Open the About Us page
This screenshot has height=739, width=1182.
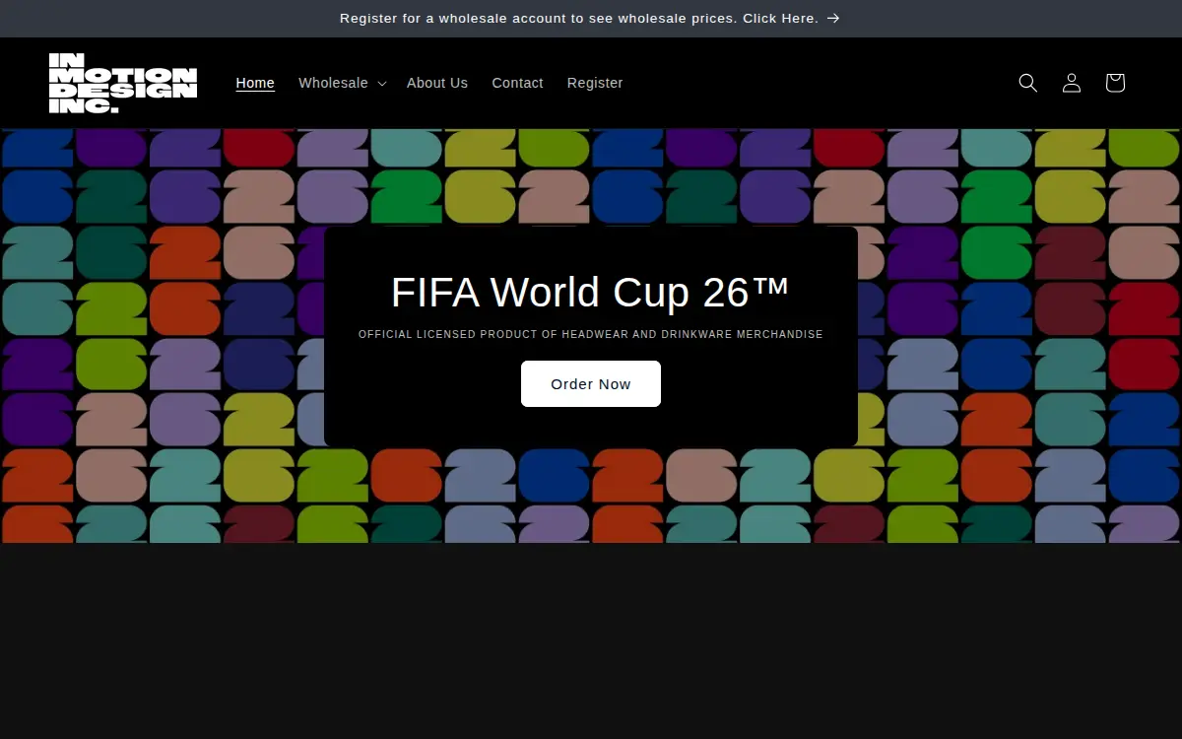437,83
